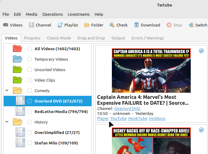
Task: Click the Folder toolbar icon
Action: [x=87, y=25]
